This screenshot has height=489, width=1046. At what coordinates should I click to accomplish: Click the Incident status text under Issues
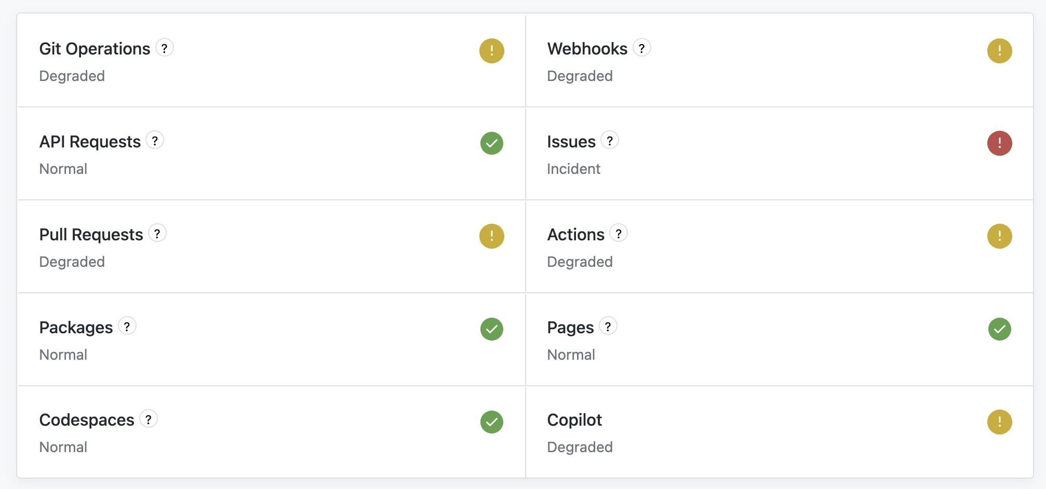click(573, 169)
